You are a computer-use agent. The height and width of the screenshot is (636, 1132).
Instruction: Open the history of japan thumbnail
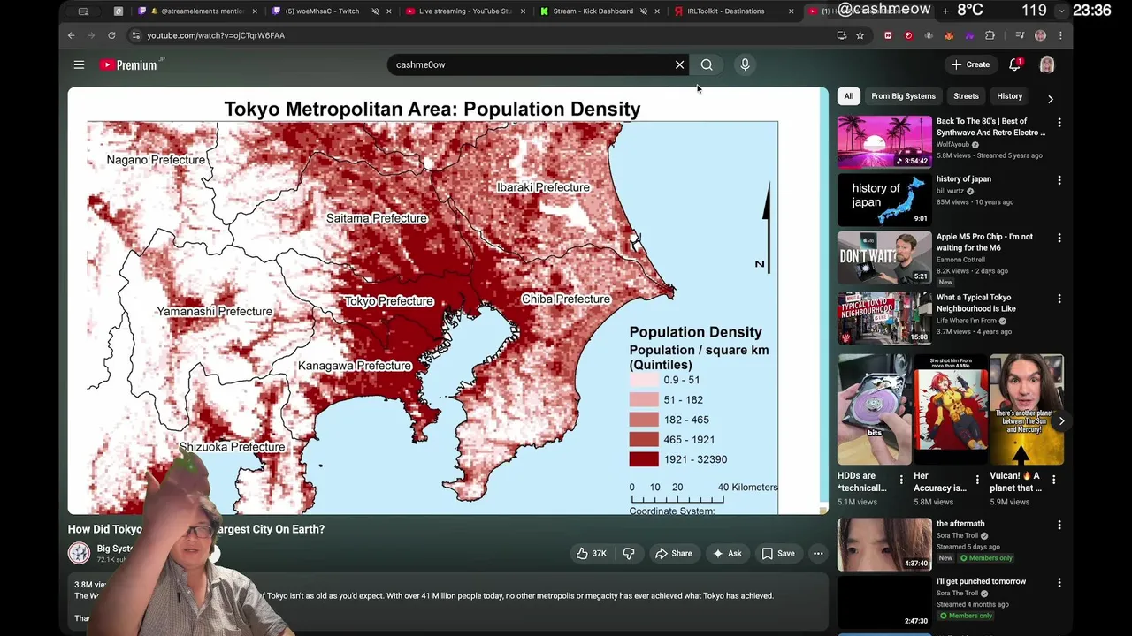tap(884, 200)
